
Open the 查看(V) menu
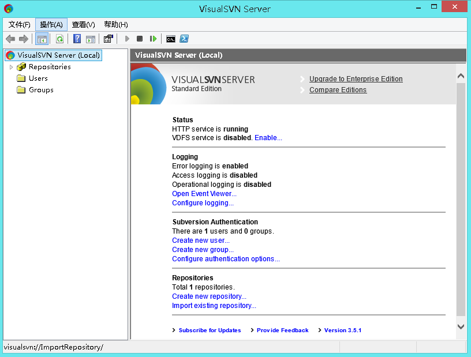point(83,24)
